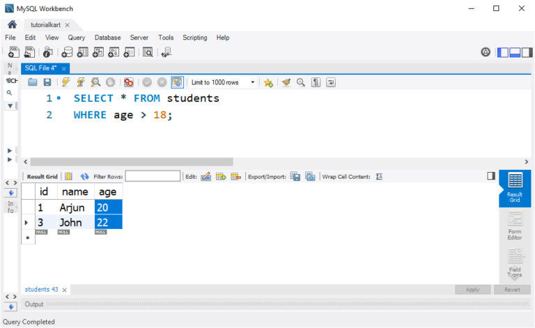Open the File menu
Viewport: 535px width, 328px height.
click(x=10, y=38)
